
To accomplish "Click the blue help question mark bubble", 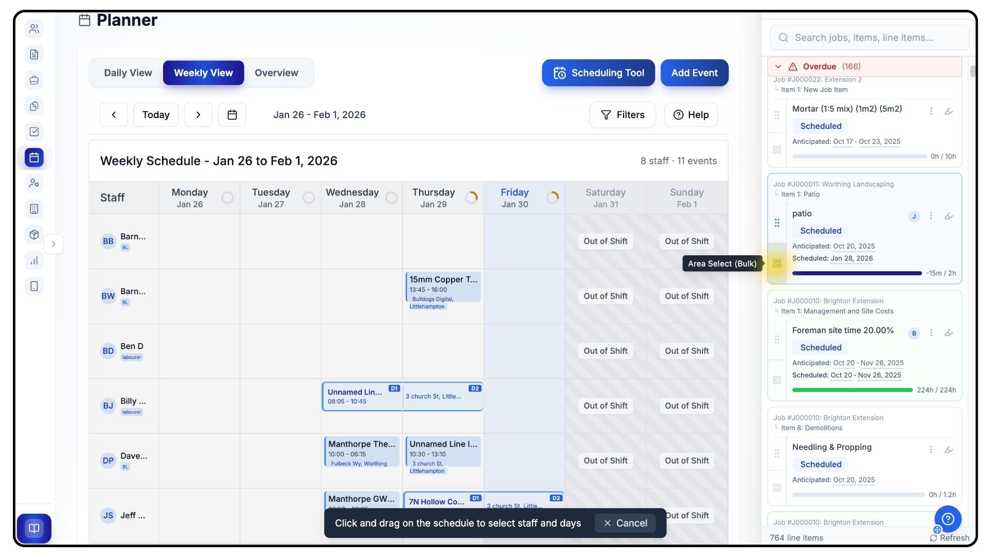I will 948,519.
